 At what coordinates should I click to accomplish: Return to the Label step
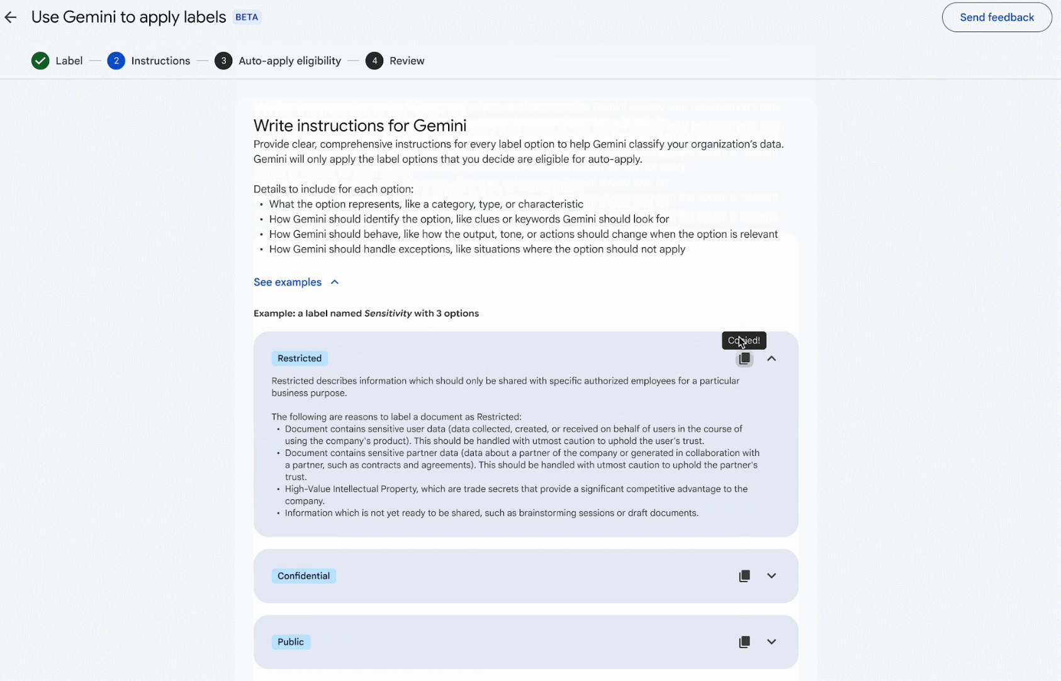tap(69, 61)
